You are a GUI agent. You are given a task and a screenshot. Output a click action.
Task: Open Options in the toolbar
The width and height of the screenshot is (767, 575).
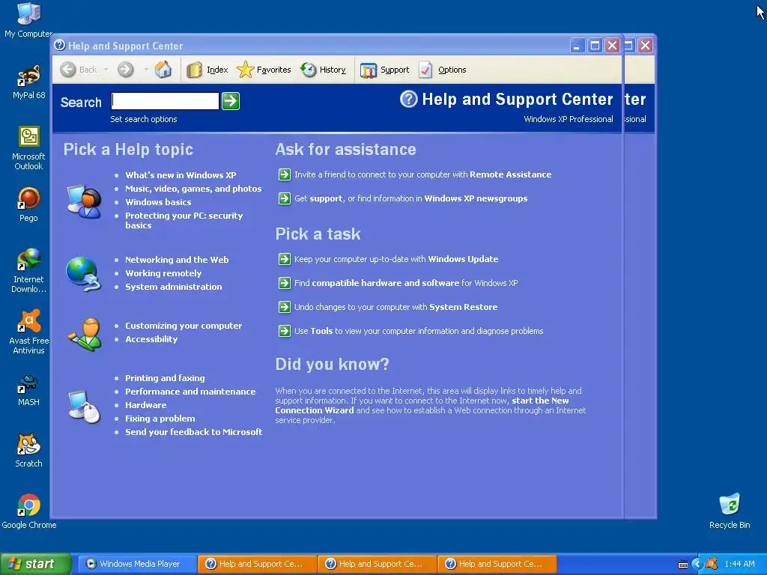pyautogui.click(x=443, y=70)
